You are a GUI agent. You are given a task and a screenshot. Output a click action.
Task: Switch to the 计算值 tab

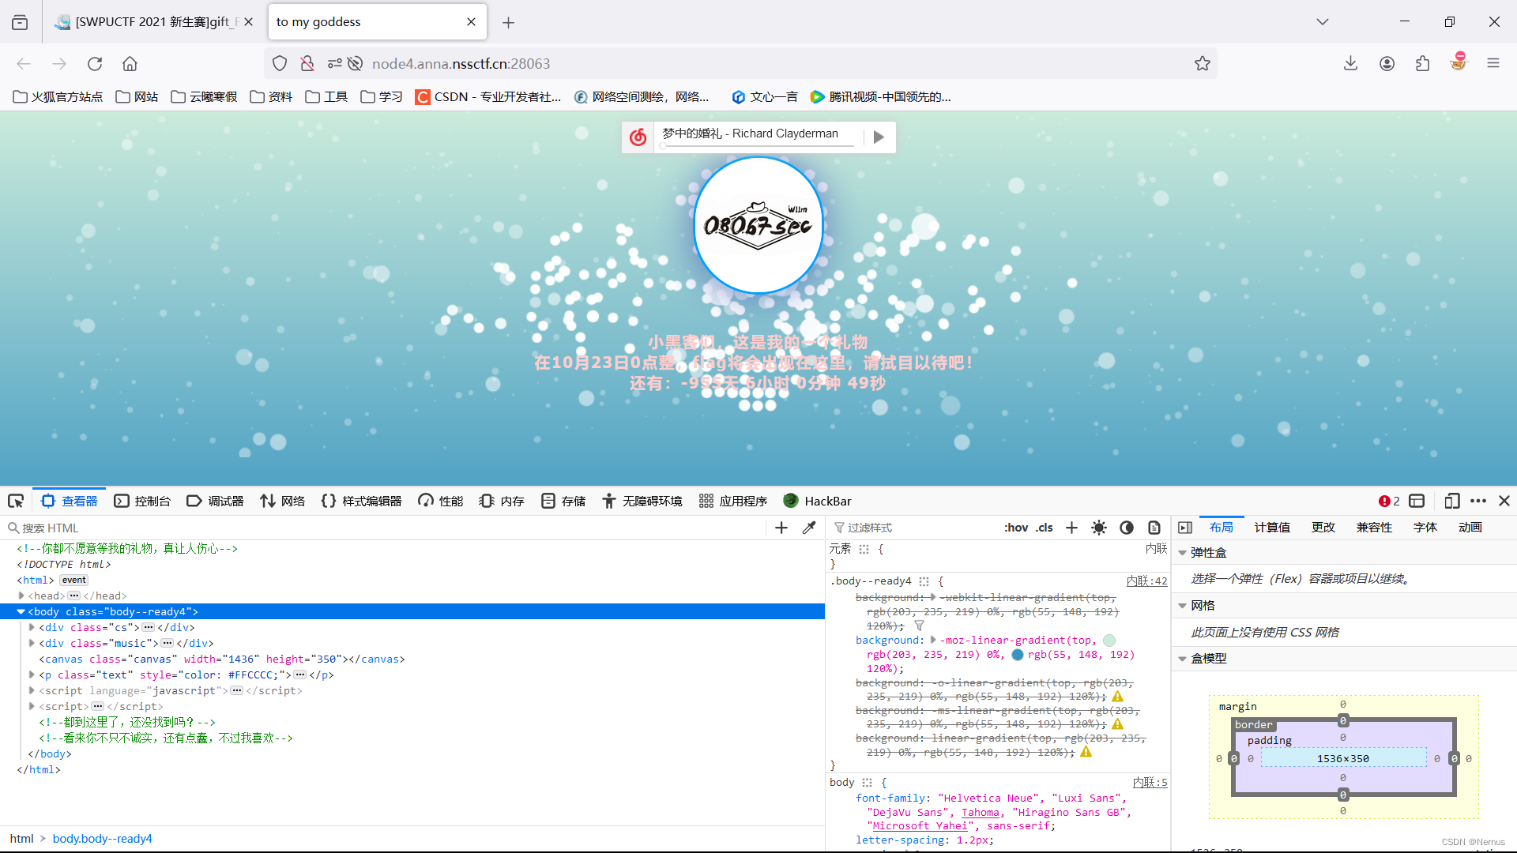tap(1271, 527)
